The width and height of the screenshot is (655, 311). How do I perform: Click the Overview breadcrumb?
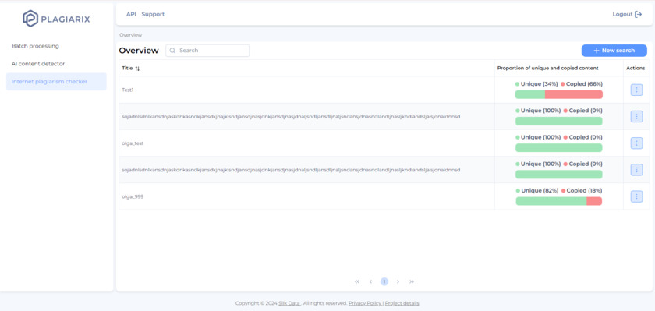(x=131, y=35)
